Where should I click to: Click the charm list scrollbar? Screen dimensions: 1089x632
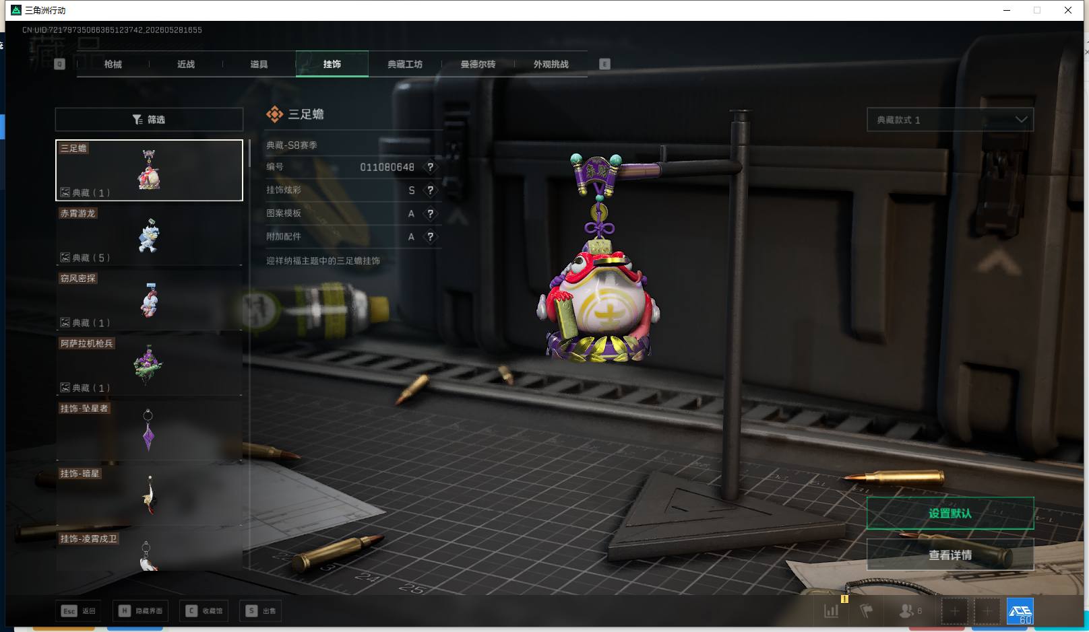(249, 153)
